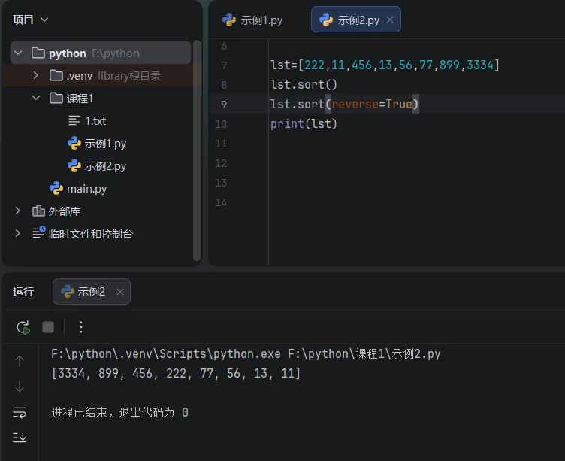Switch to the 示例1.py editor tab
This screenshot has height=461, width=565.
[x=252, y=20]
